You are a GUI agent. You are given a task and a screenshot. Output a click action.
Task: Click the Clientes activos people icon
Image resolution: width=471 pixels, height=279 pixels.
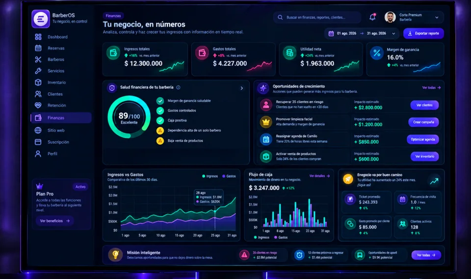pyautogui.click(x=402, y=224)
